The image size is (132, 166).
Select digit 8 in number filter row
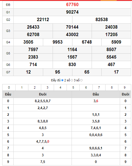(112, 87)
